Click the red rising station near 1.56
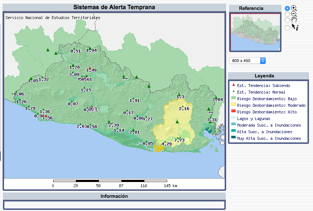The width and height of the screenshot is (313, 211). pos(46,116)
